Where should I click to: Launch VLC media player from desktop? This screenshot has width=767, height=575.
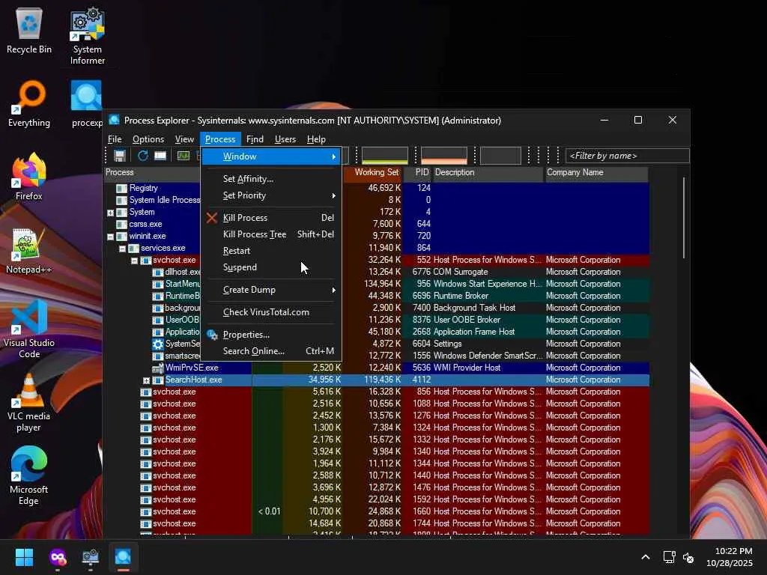tap(29, 402)
